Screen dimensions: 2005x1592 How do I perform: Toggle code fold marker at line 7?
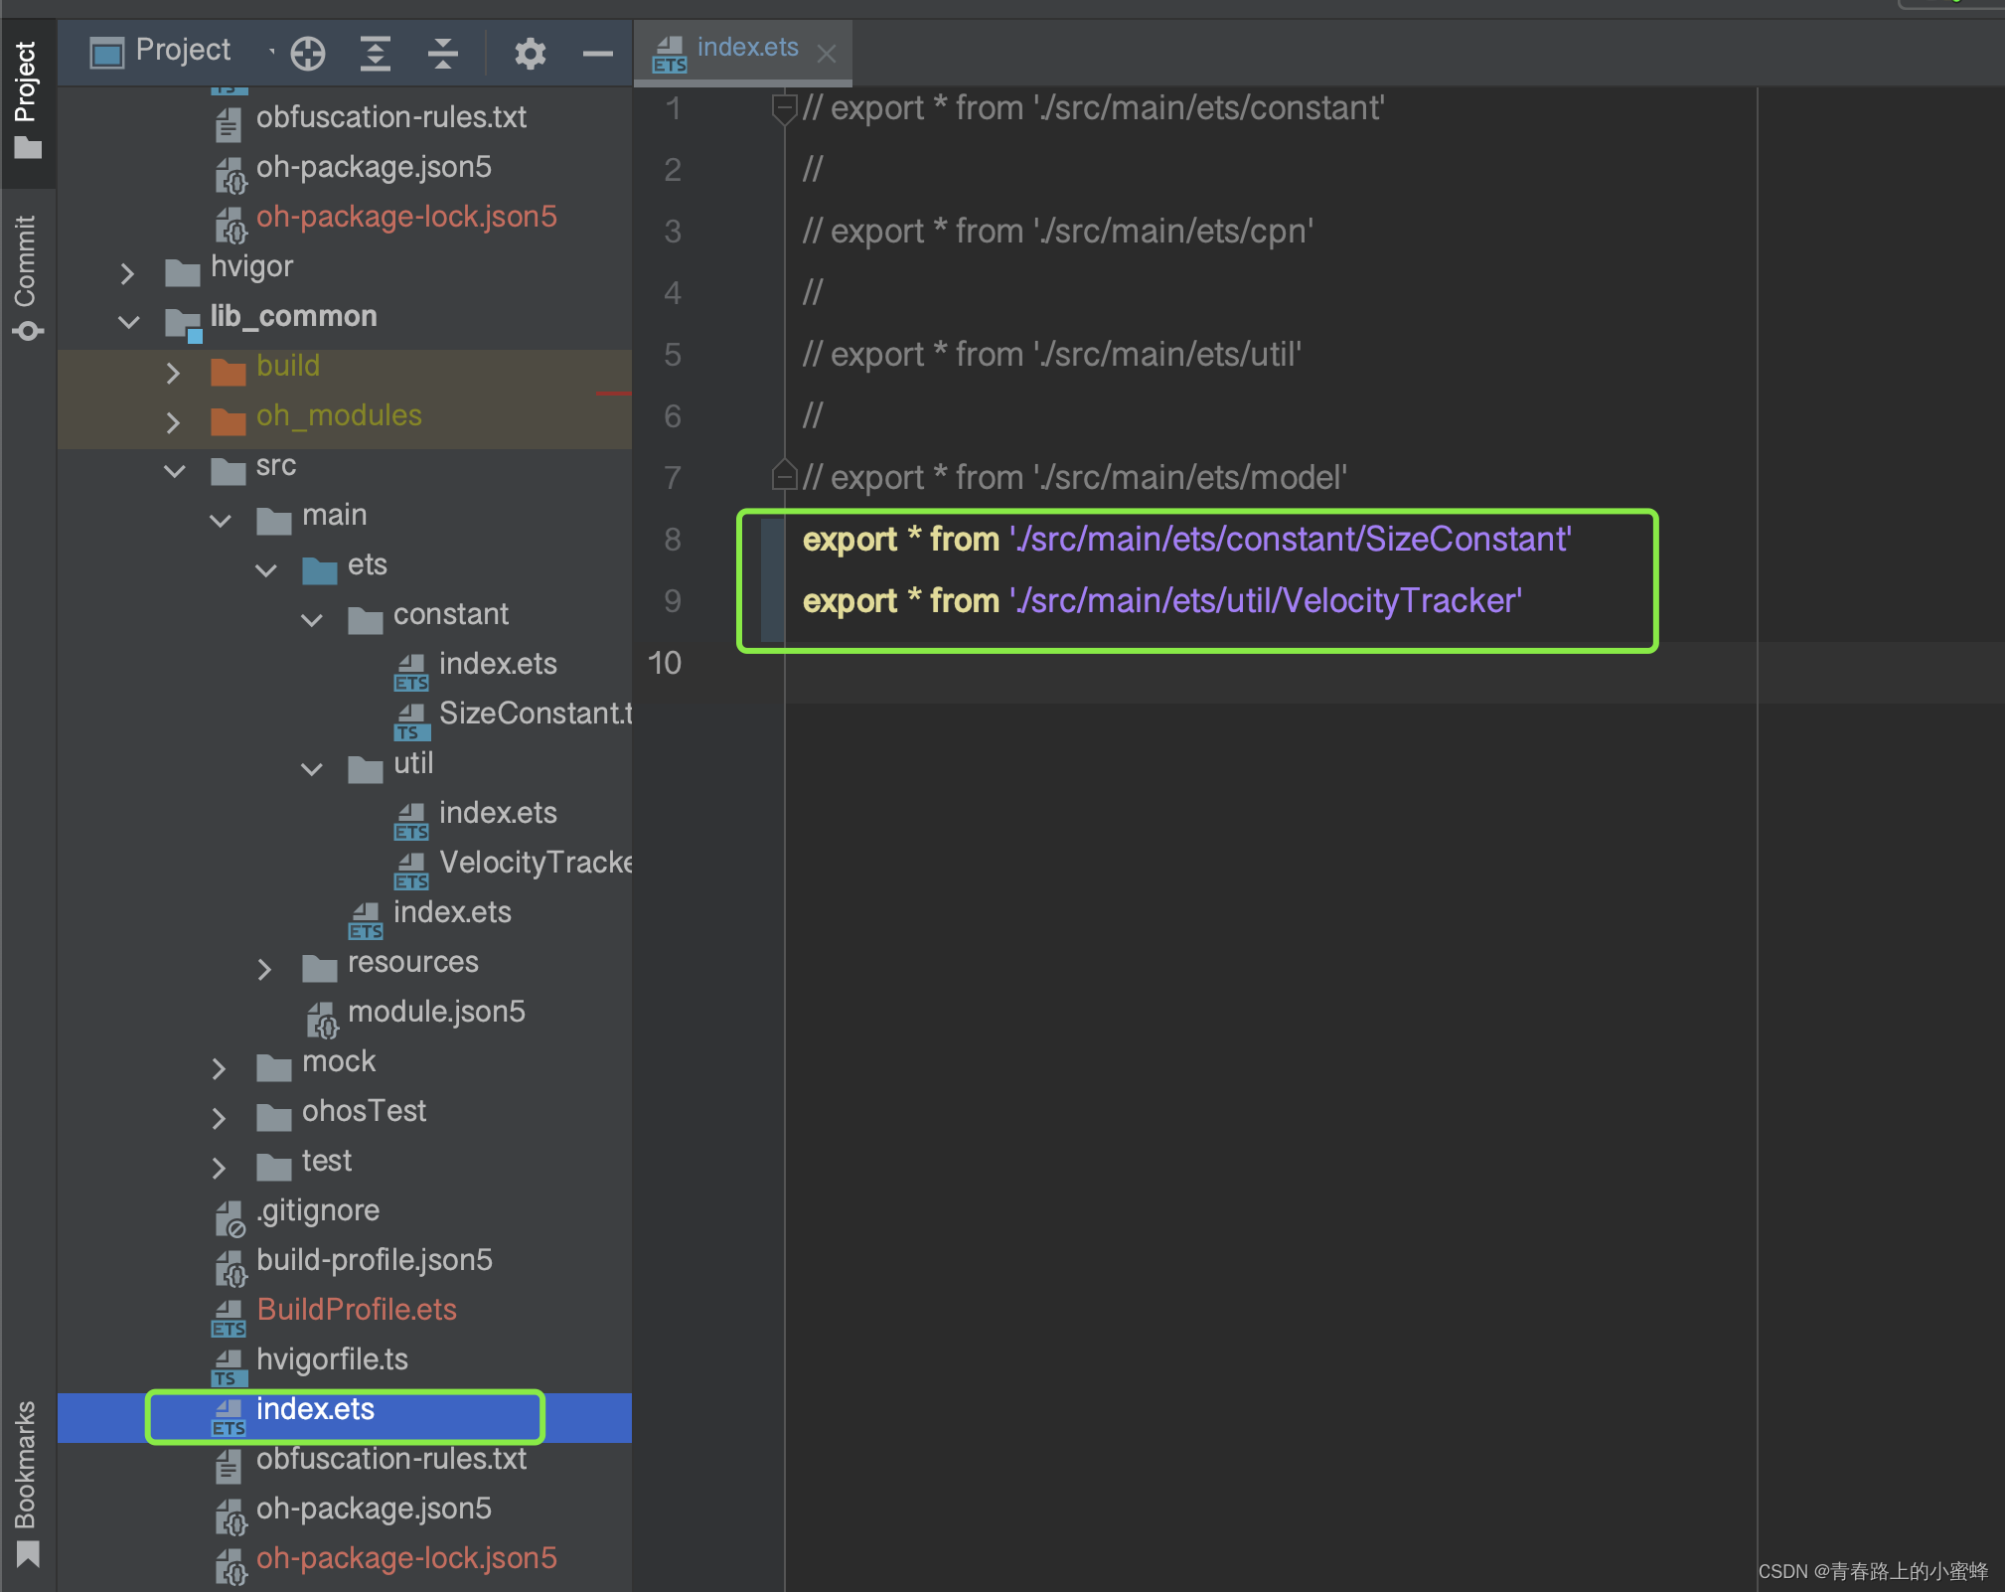(784, 475)
